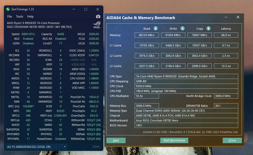This screenshot has width=253, height=155.
Task: Click the tREFI value 65535
Action: (x=61, y=111)
